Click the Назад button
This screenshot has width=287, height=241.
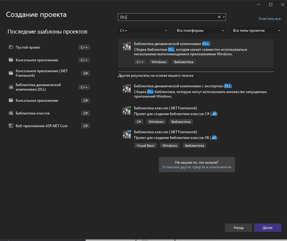(x=238, y=228)
